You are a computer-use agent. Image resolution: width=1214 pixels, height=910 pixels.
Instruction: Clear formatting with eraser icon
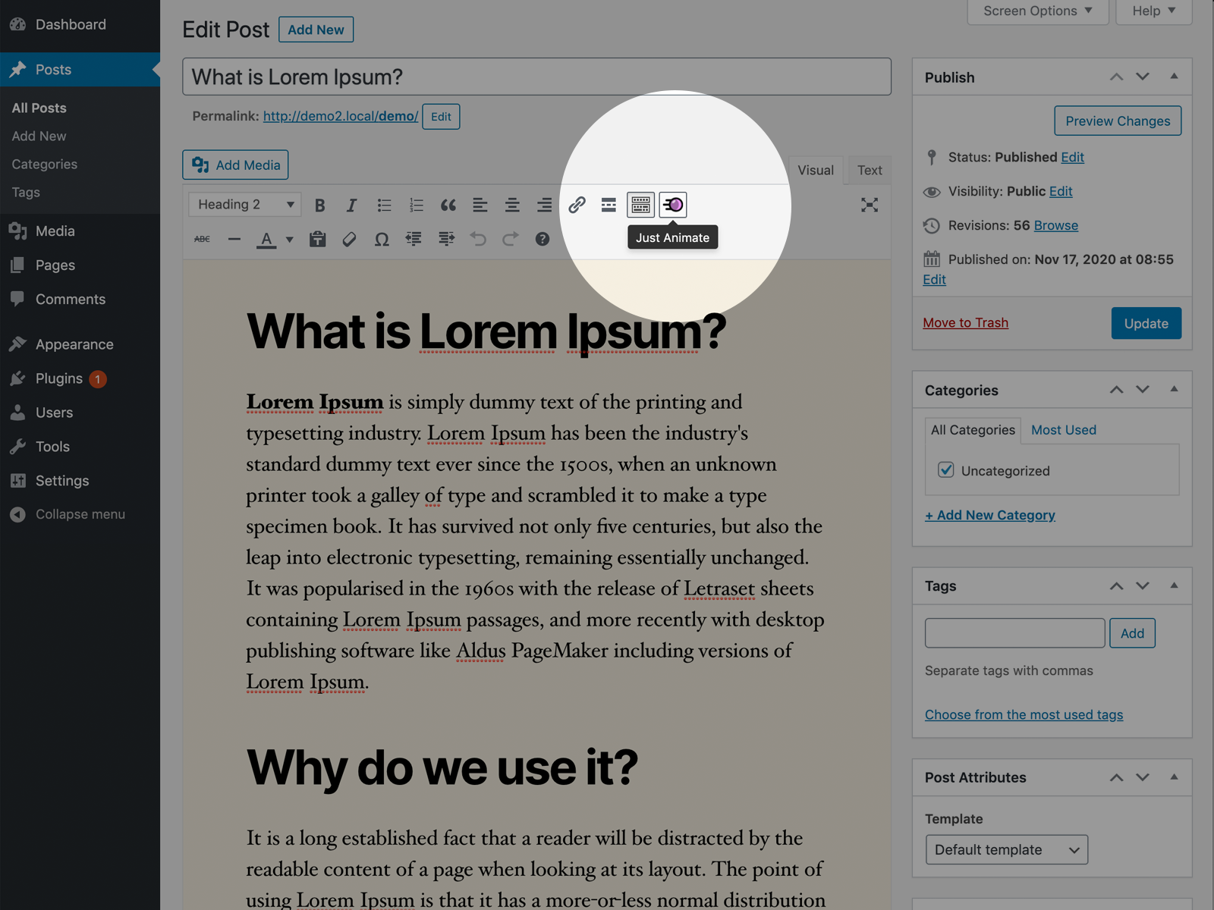(349, 239)
